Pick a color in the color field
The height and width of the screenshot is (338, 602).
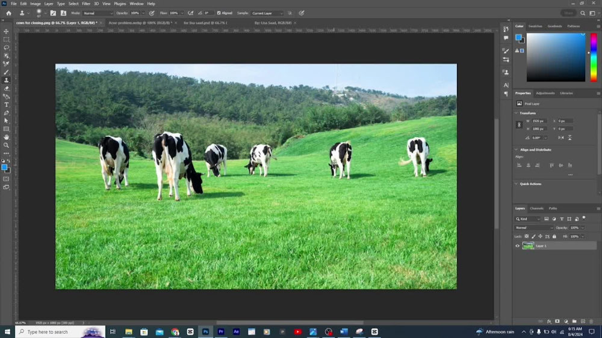pos(556,57)
